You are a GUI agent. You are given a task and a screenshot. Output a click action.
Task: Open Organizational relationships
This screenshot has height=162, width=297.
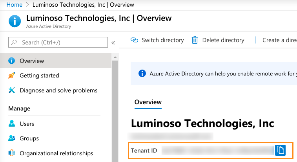click(56, 153)
